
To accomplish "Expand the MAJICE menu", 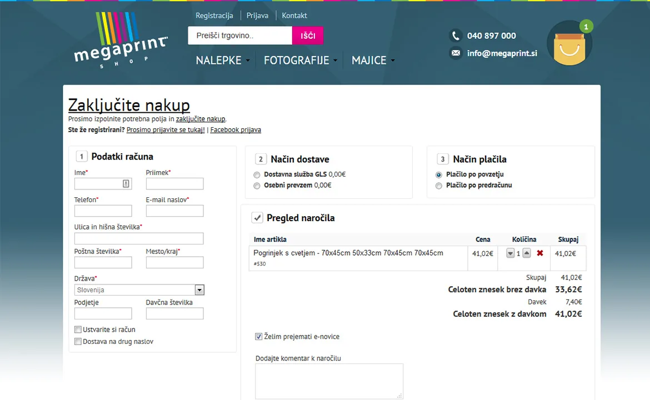I will coord(373,61).
